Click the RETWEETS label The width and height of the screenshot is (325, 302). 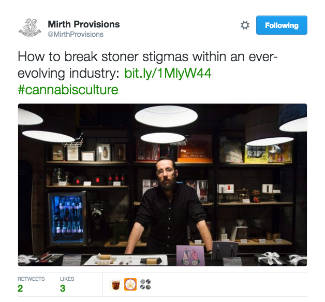31,279
